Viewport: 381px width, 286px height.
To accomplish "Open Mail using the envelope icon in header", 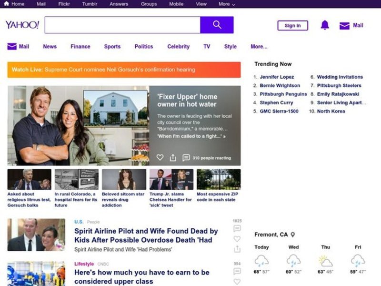I will point(344,26).
